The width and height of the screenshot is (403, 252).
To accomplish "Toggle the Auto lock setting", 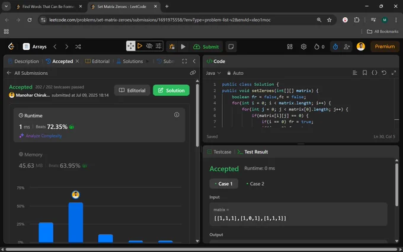I will [x=235, y=73].
